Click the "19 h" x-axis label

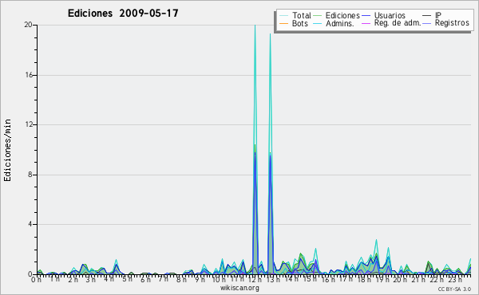(x=382, y=279)
